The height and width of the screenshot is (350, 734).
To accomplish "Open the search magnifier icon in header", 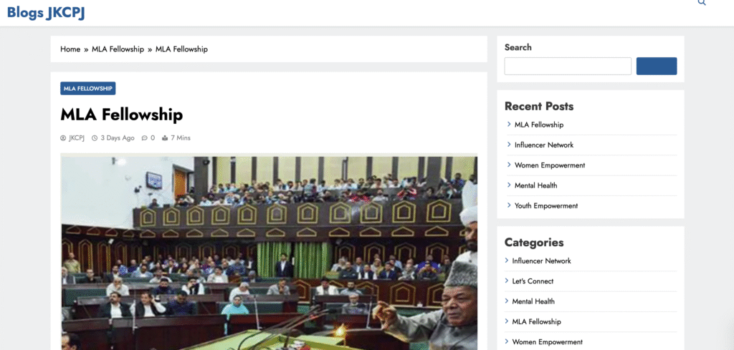I will click(x=701, y=2).
